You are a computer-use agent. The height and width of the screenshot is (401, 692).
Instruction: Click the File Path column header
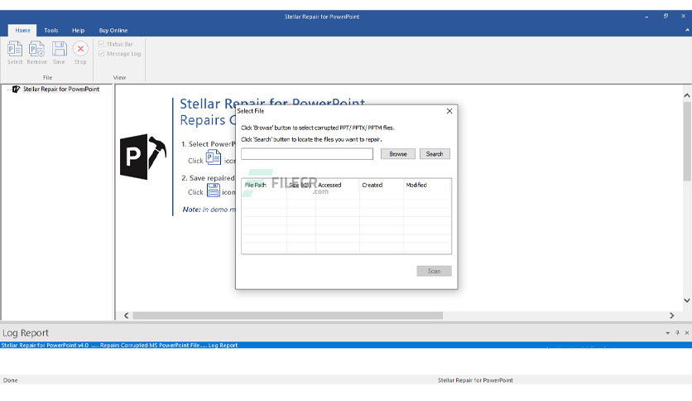tap(255, 185)
